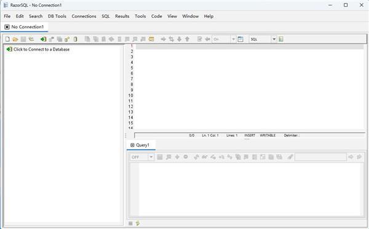Click line number 15 in the editor gutter

point(130,123)
